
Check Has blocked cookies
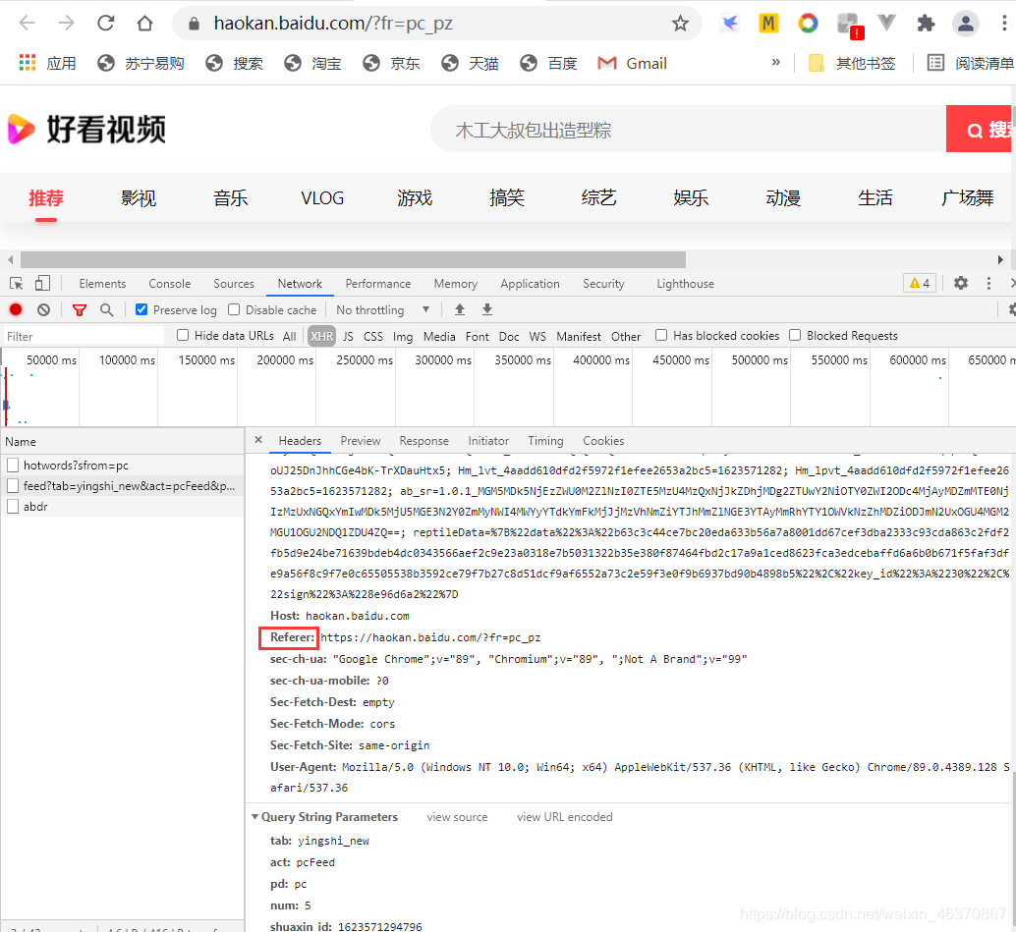click(x=661, y=335)
